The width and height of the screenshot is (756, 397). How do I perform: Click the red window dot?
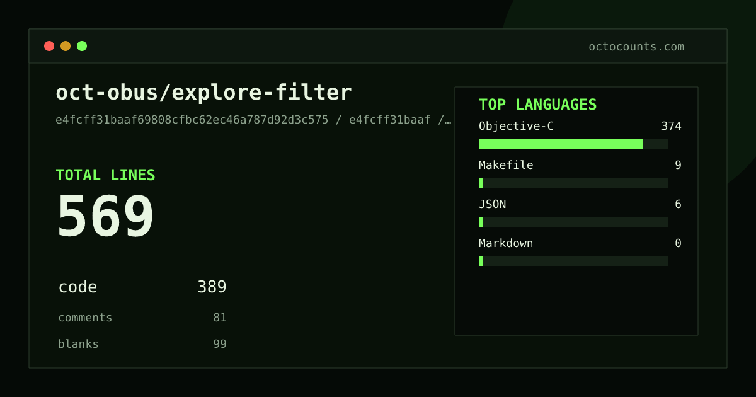[49, 46]
